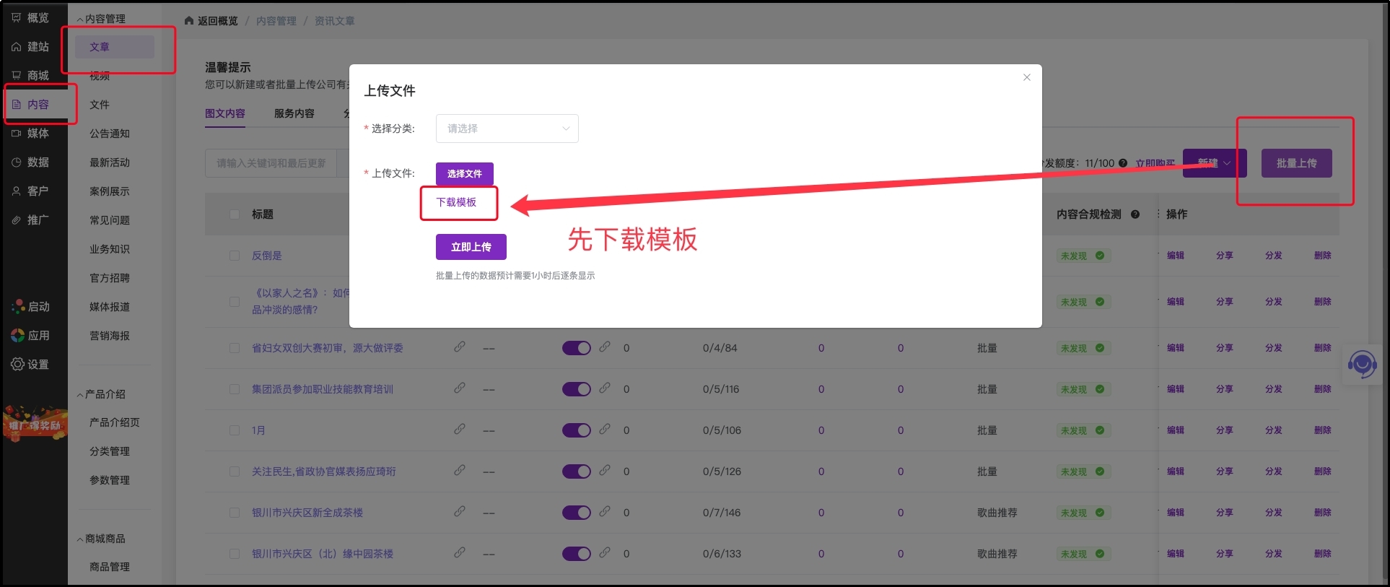Click the home icon beside 返回概览
Screen dimensions: 1390x587
pyautogui.click(x=189, y=21)
